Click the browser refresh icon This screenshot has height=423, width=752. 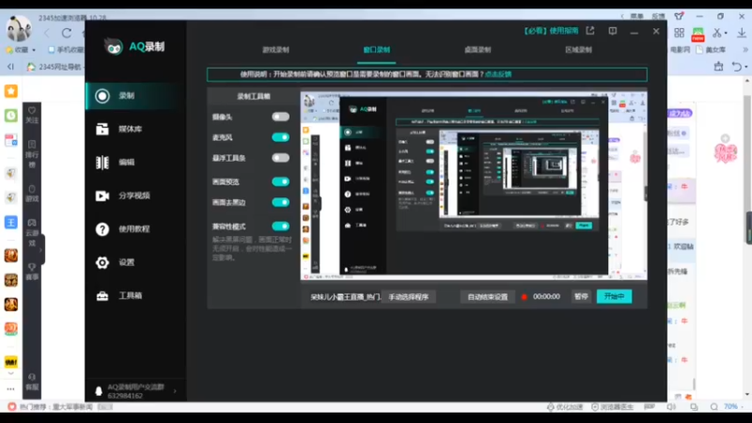[67, 33]
